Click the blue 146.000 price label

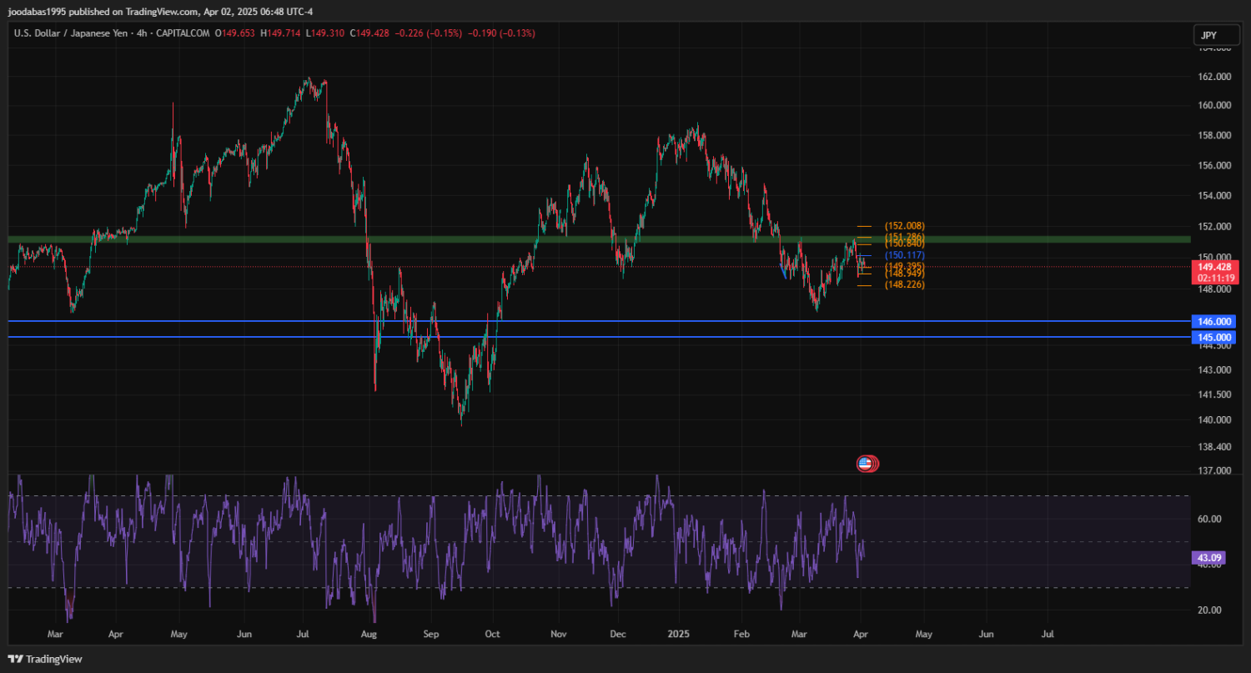(x=1214, y=321)
